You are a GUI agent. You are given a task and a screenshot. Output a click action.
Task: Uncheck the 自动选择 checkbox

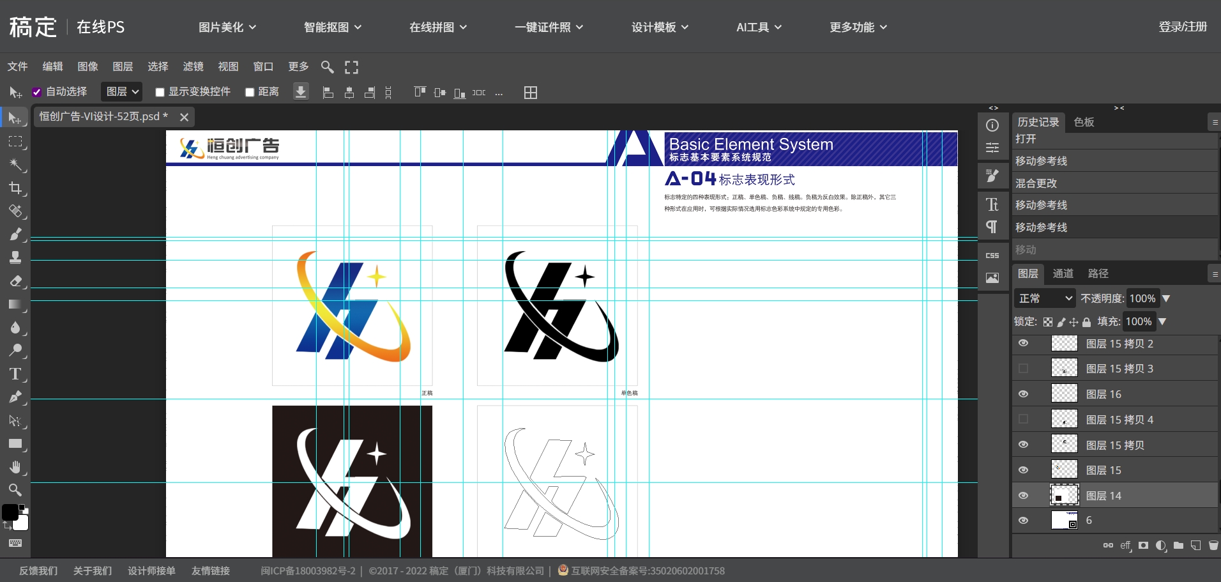point(37,92)
